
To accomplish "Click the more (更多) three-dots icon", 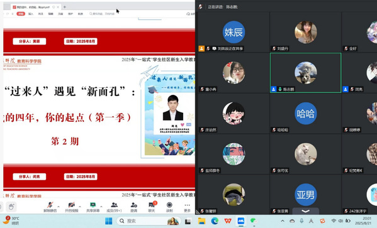I will (187, 207).
